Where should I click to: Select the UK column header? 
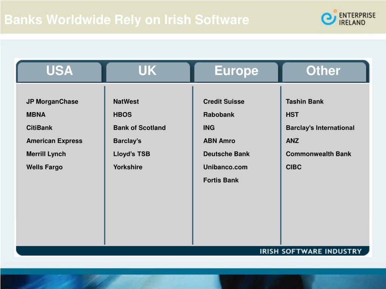click(148, 71)
